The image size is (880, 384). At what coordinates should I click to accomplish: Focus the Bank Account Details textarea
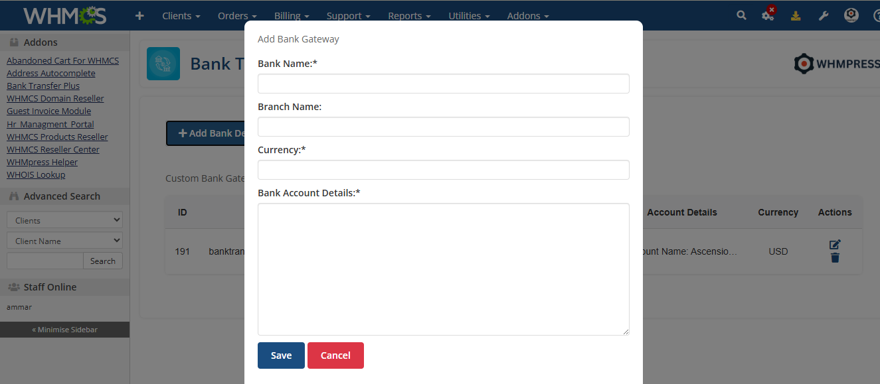coord(443,269)
